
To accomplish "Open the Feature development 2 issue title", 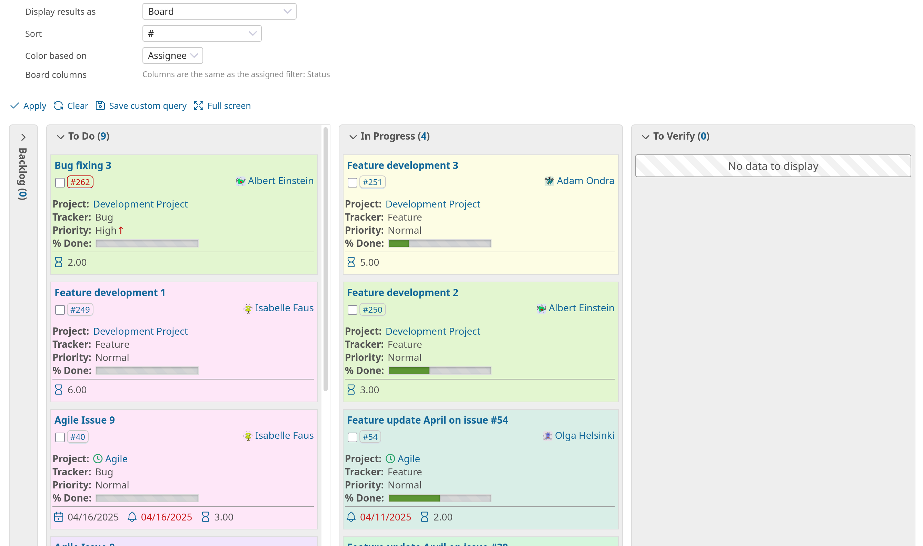I will click(x=403, y=293).
